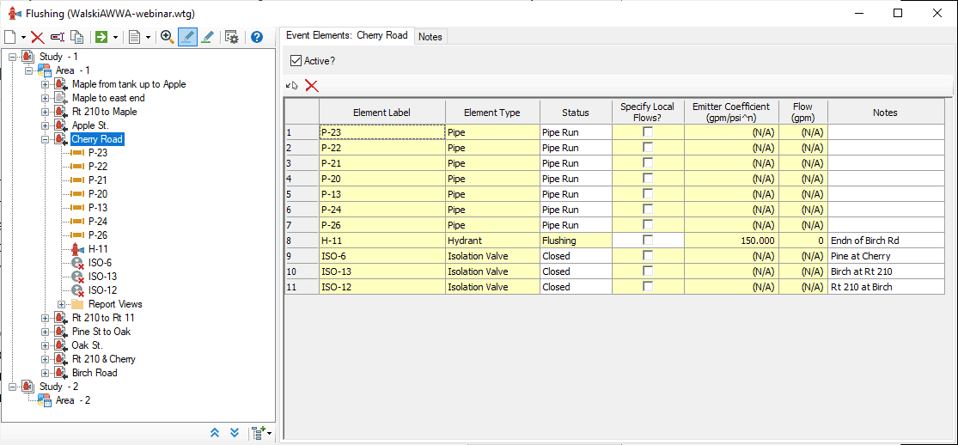This screenshot has height=445, width=958.
Task: Collapse the Study - 2 tree node
Action: pyautogui.click(x=12, y=387)
